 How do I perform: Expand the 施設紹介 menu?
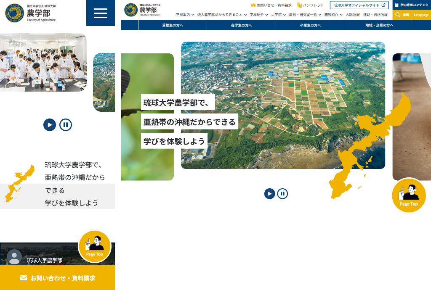pyautogui.click(x=333, y=15)
